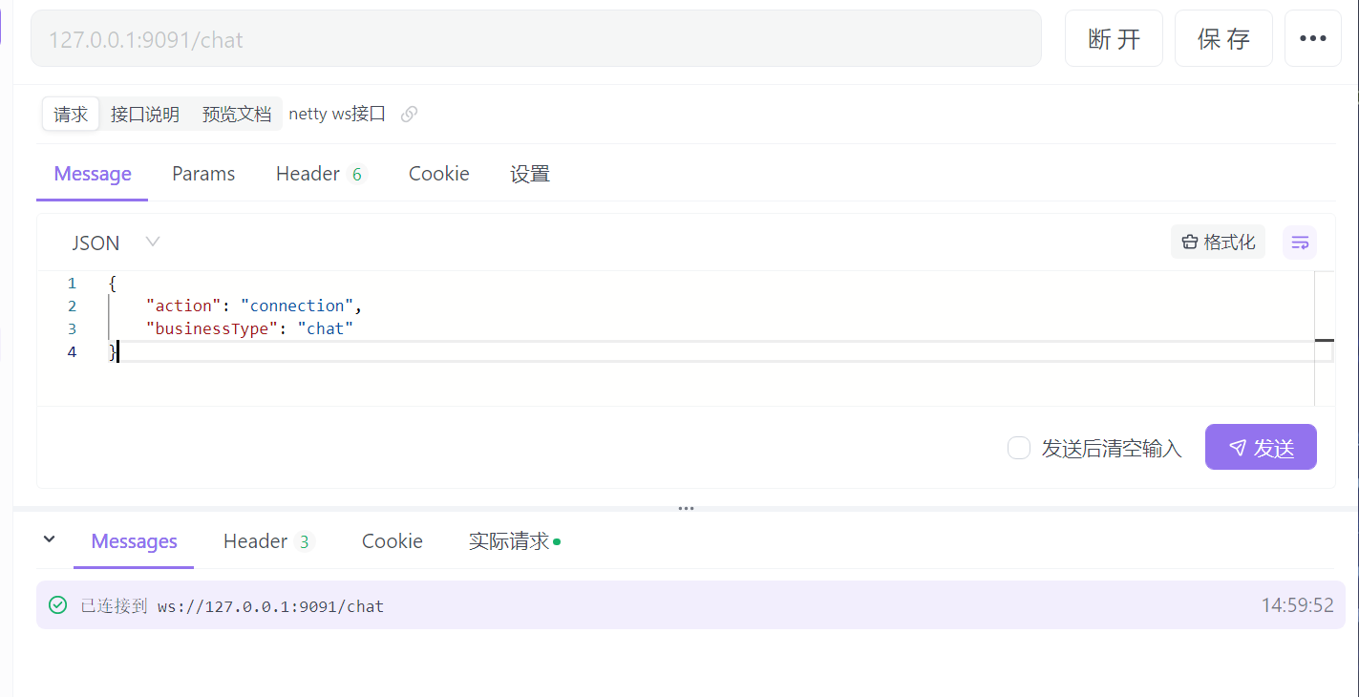The height and width of the screenshot is (697, 1359).
Task: Switch to 接口说明 tab
Action: (x=145, y=115)
